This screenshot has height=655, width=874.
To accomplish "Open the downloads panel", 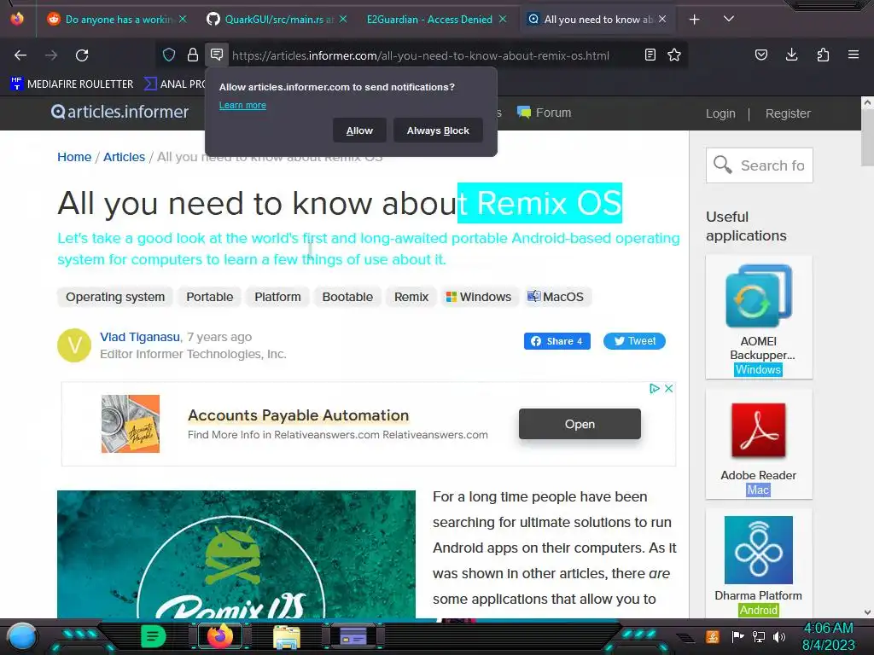I will coord(791,55).
